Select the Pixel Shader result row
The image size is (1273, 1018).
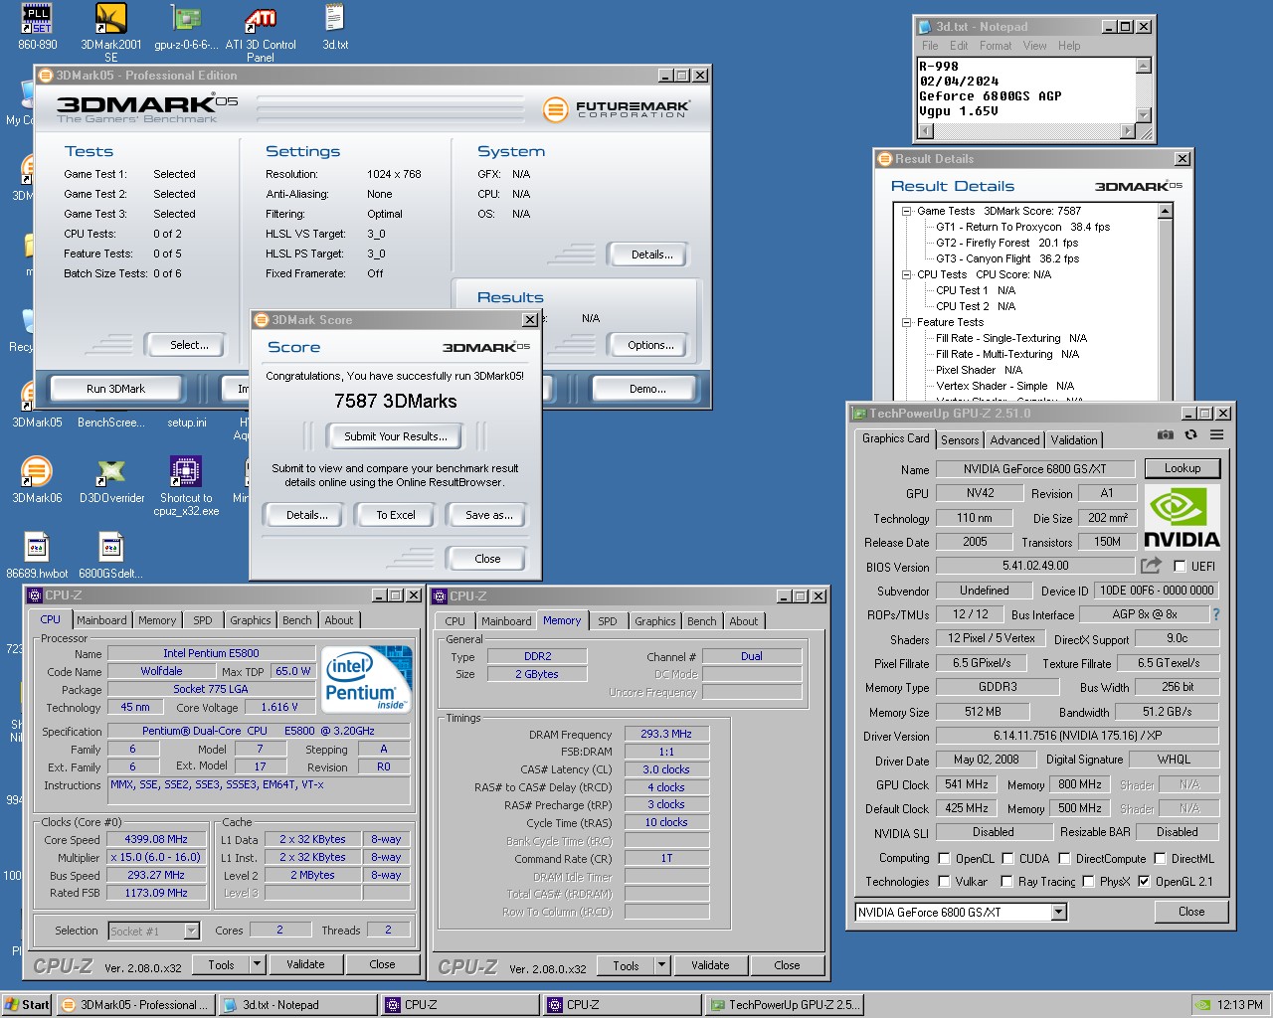tap(979, 370)
